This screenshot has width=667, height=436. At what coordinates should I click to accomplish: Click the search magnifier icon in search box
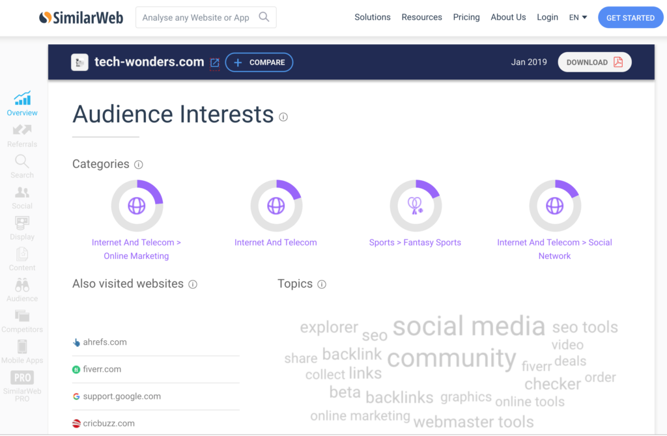[264, 17]
